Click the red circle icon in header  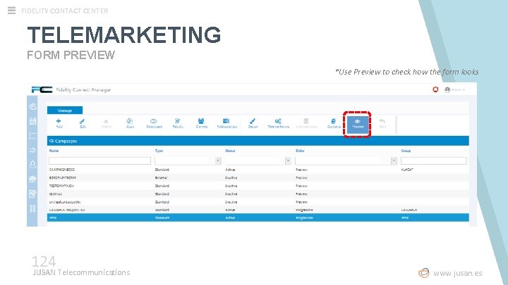pos(435,89)
